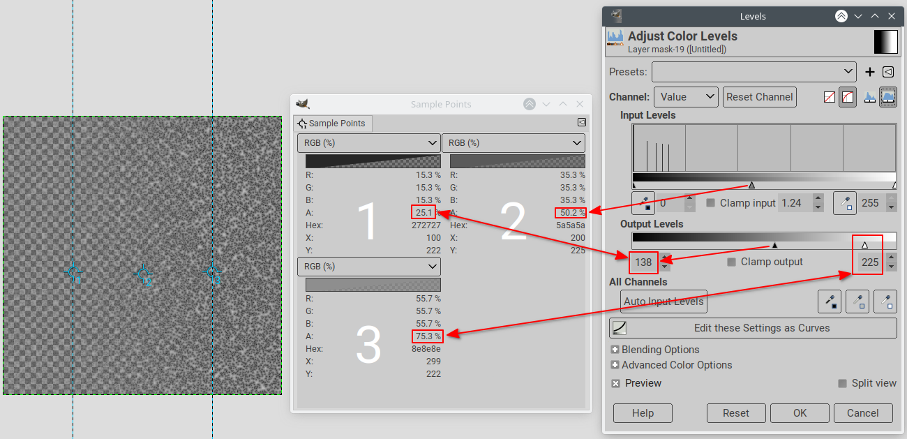Image resolution: width=907 pixels, height=439 pixels.
Task: Click sample point 1 on canvas
Action: click(x=73, y=273)
